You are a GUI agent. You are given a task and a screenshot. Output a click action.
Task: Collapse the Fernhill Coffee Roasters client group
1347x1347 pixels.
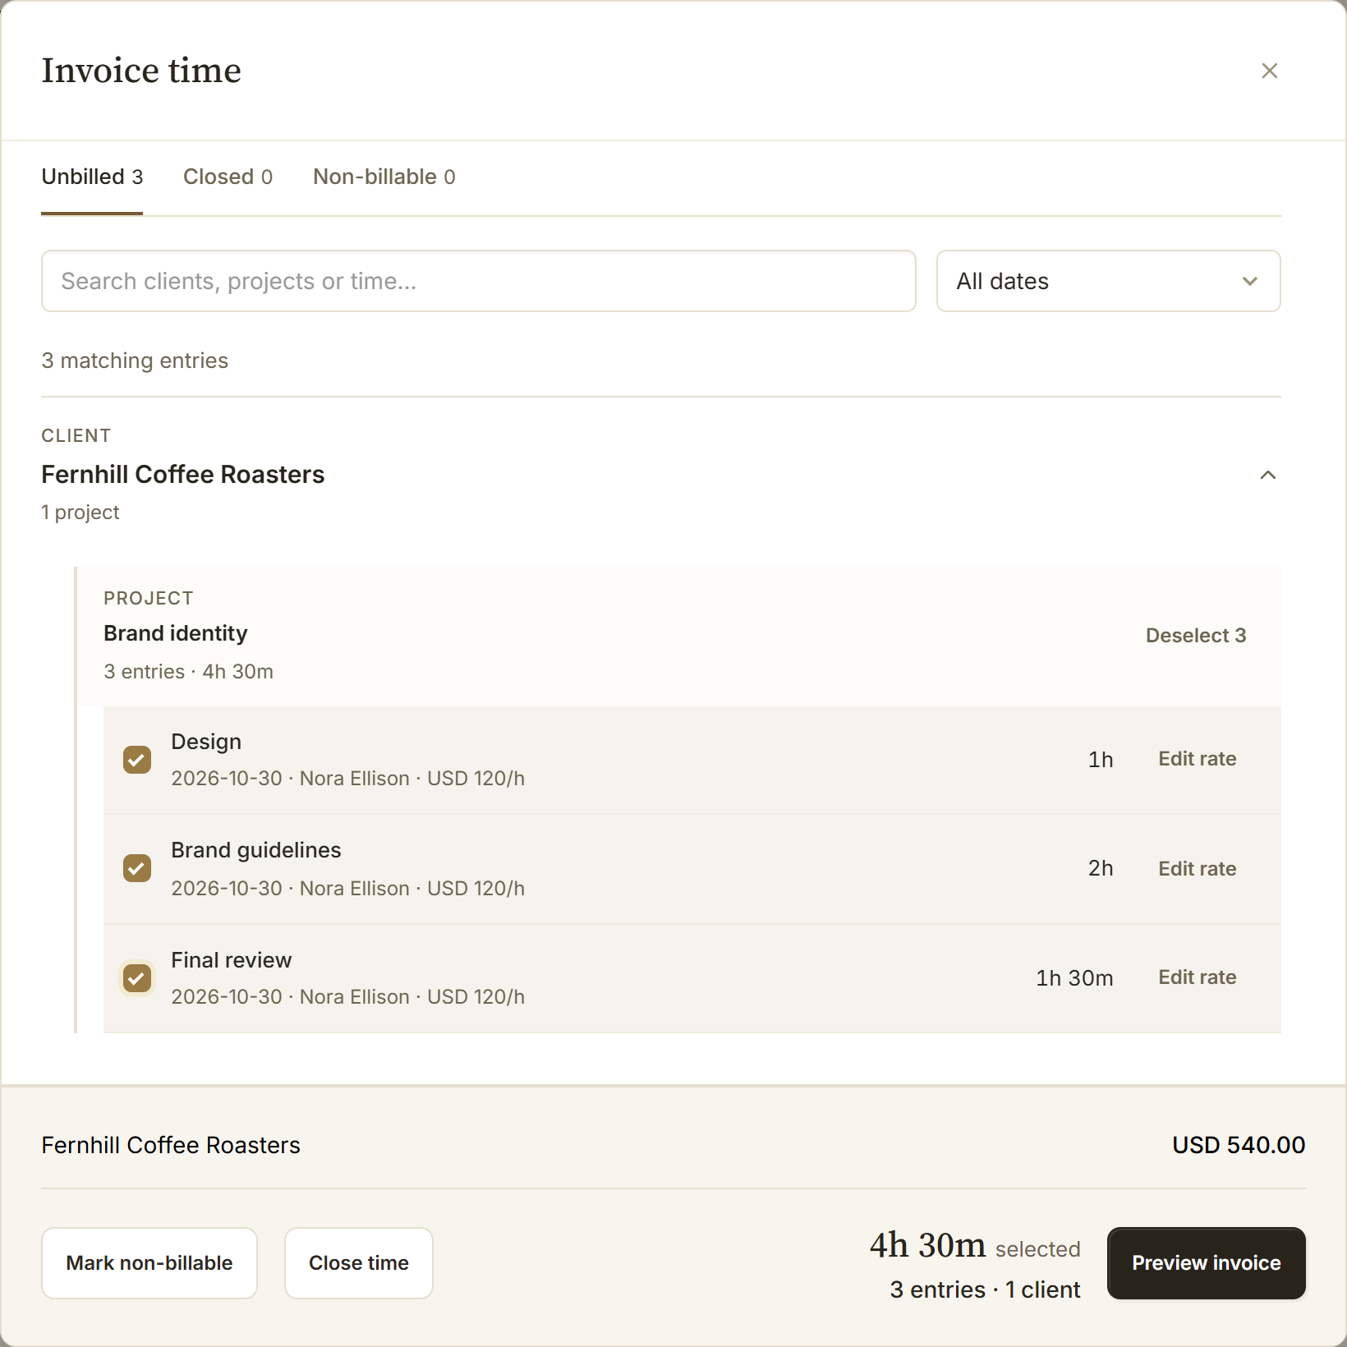1267,475
